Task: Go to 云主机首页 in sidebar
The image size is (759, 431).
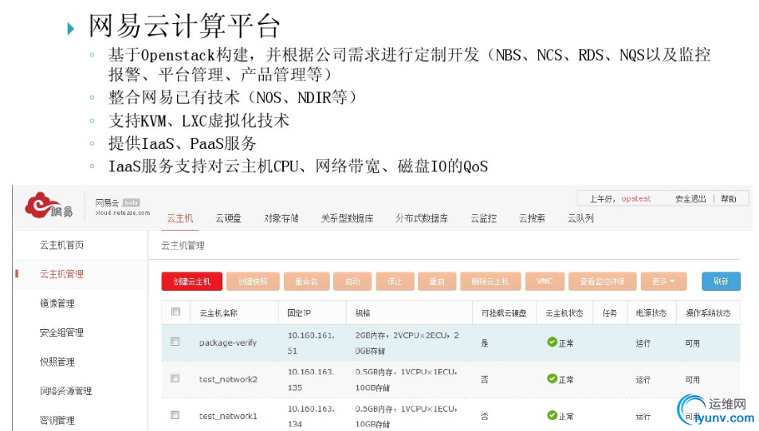Action: tap(61, 245)
